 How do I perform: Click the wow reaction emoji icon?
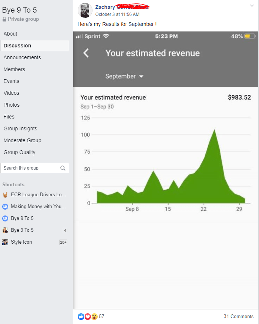click(x=94, y=316)
